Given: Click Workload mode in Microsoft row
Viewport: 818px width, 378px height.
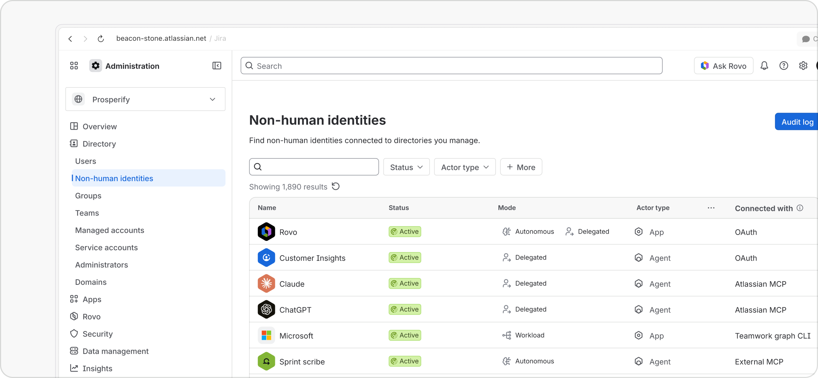Looking at the screenshot, I should coord(524,335).
